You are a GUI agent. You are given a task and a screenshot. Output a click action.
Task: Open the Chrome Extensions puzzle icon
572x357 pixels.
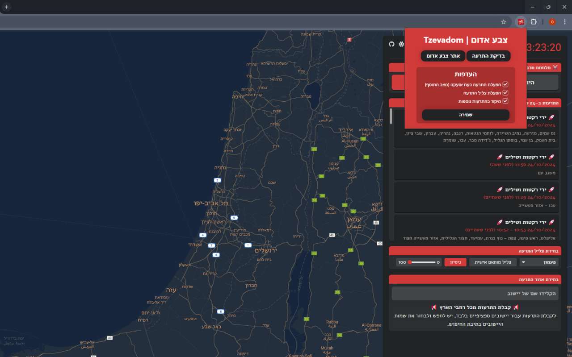(534, 22)
